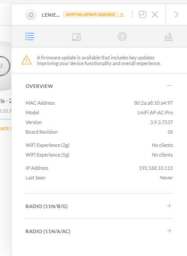The width and height of the screenshot is (187, 256).
Task: Click the firmware update warning triangle icon
Action: click(x=26, y=60)
